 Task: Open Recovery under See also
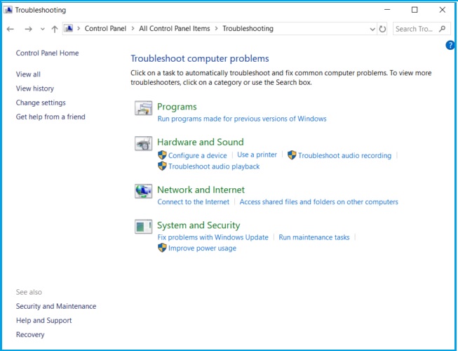click(x=30, y=334)
